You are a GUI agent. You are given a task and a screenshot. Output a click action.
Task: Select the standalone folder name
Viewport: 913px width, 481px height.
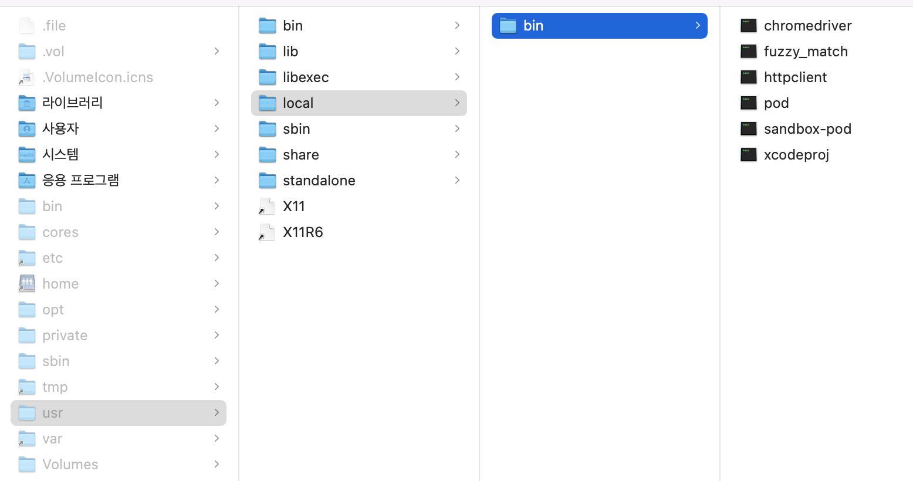point(319,181)
